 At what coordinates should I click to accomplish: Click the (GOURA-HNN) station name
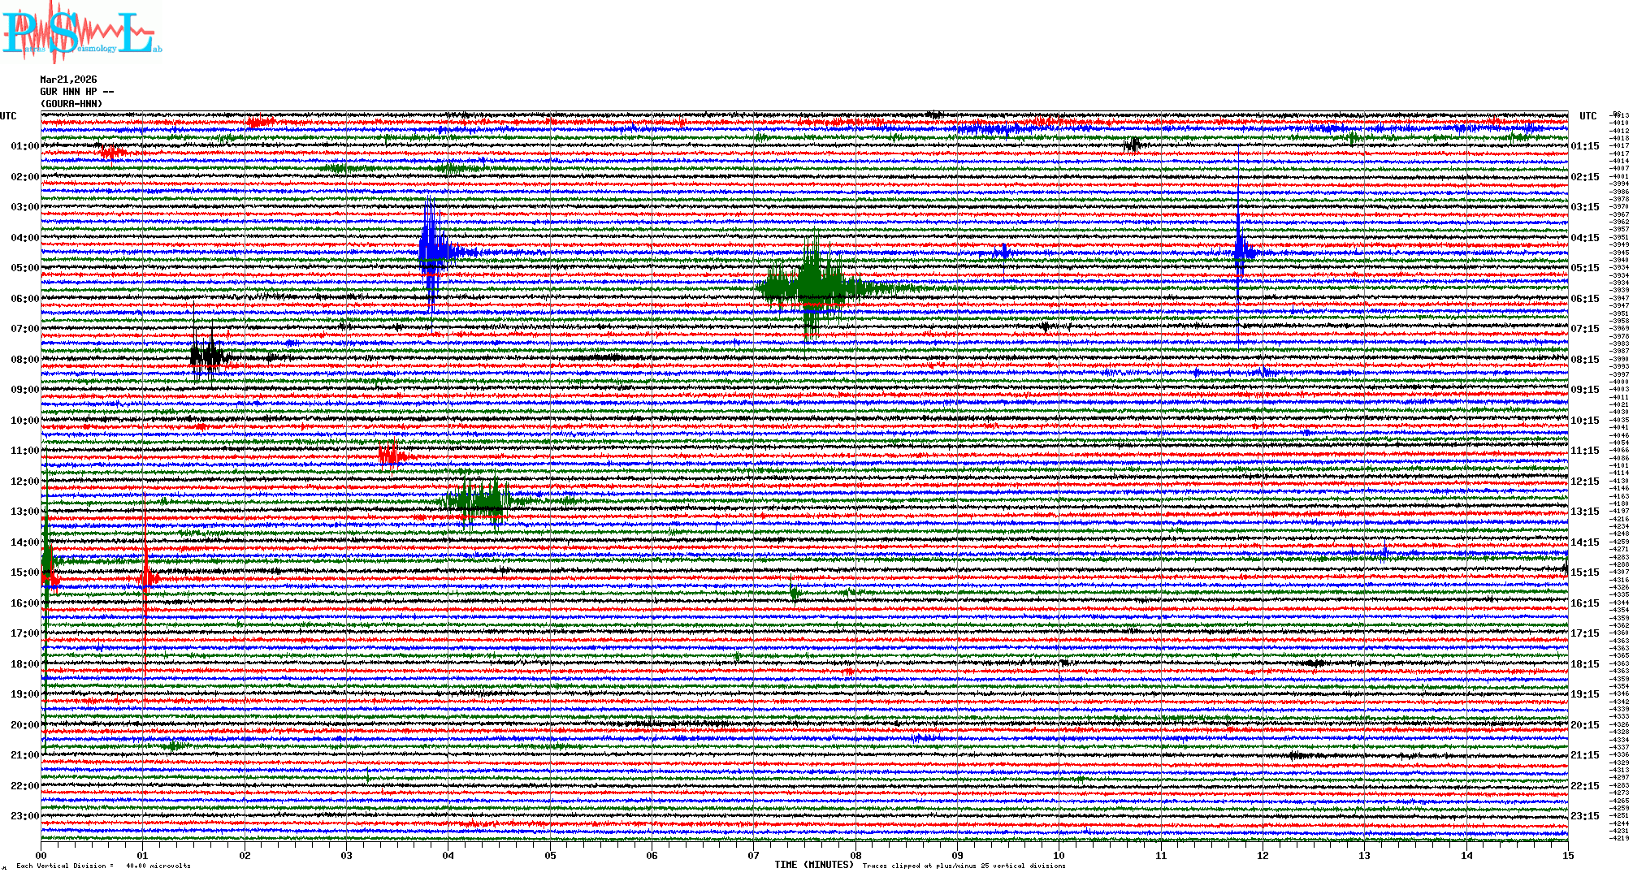pyautogui.click(x=71, y=104)
